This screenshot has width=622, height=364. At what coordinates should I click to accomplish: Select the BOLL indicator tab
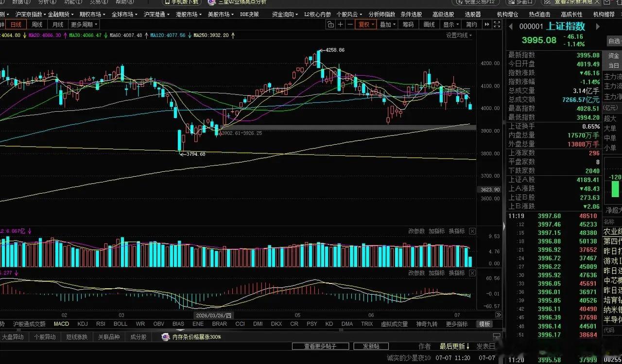point(120,324)
